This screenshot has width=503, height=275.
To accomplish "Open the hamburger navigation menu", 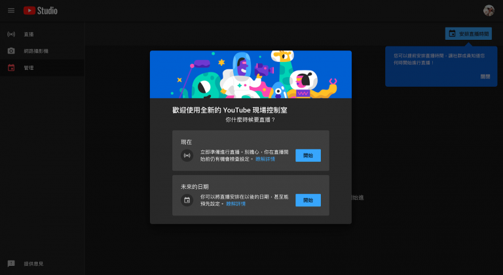I will click(x=11, y=10).
